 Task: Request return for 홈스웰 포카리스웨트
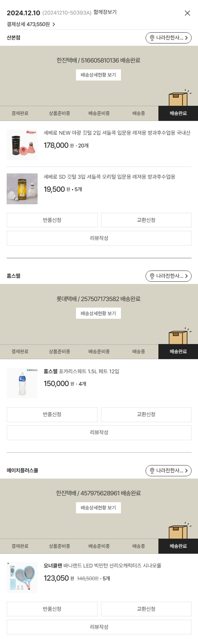[52, 414]
